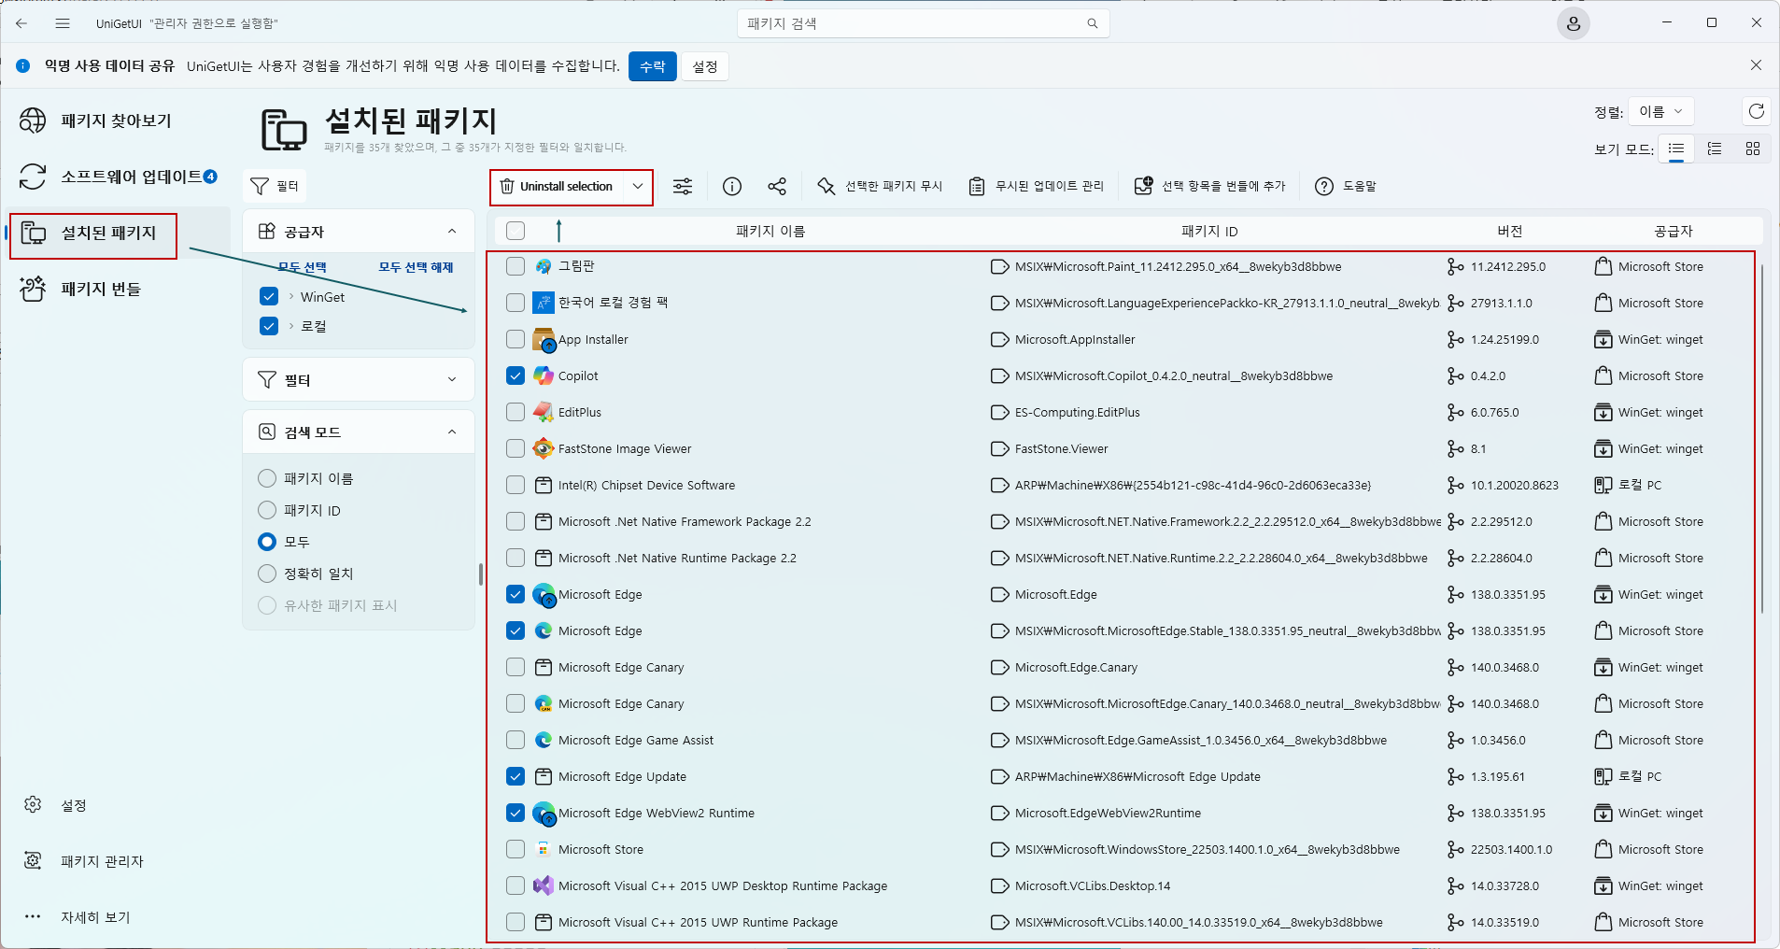Click the search magnifier icon

pyautogui.click(x=1092, y=23)
